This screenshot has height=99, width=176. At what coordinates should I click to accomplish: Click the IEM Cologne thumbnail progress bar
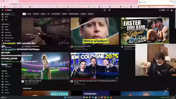coord(95,79)
